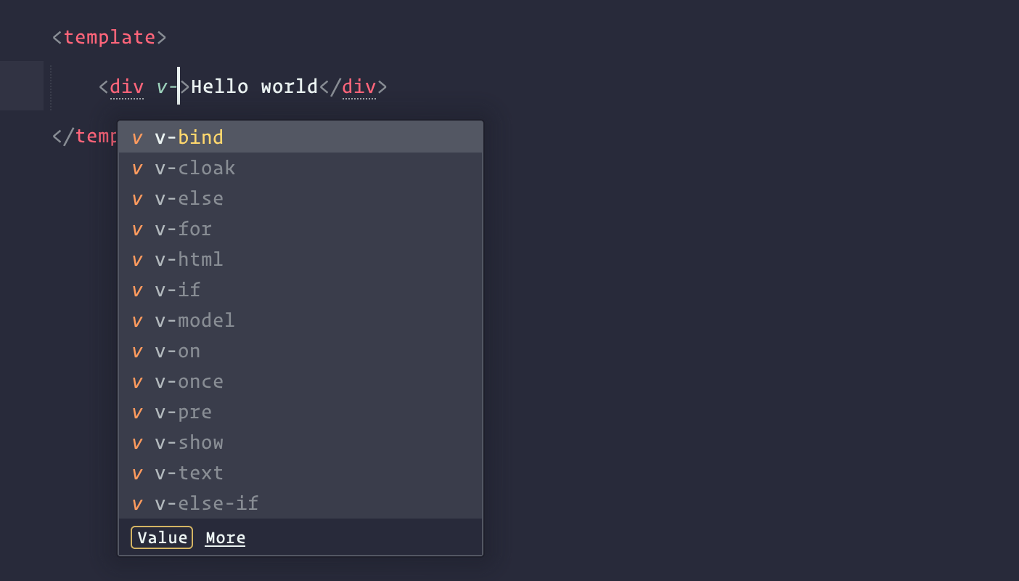This screenshot has width=1019, height=581.
Task: Pick the v-else directive suggestion
Action: (300, 198)
